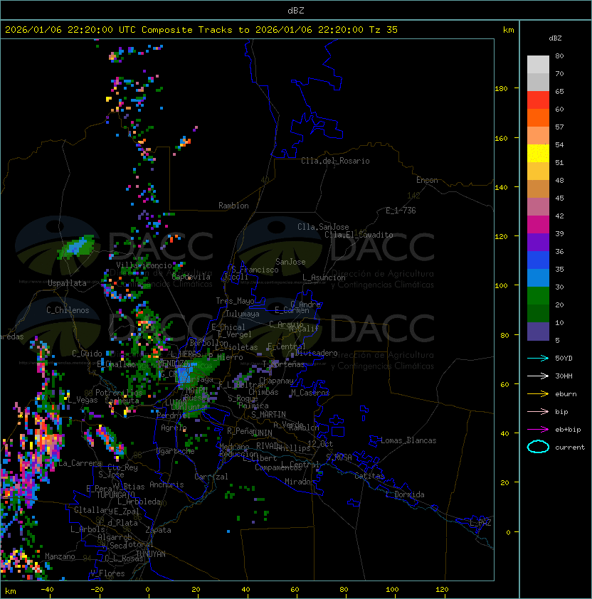The image size is (592, 599).
Task: Click the Clla.SanJose map label
Action: pyautogui.click(x=323, y=227)
